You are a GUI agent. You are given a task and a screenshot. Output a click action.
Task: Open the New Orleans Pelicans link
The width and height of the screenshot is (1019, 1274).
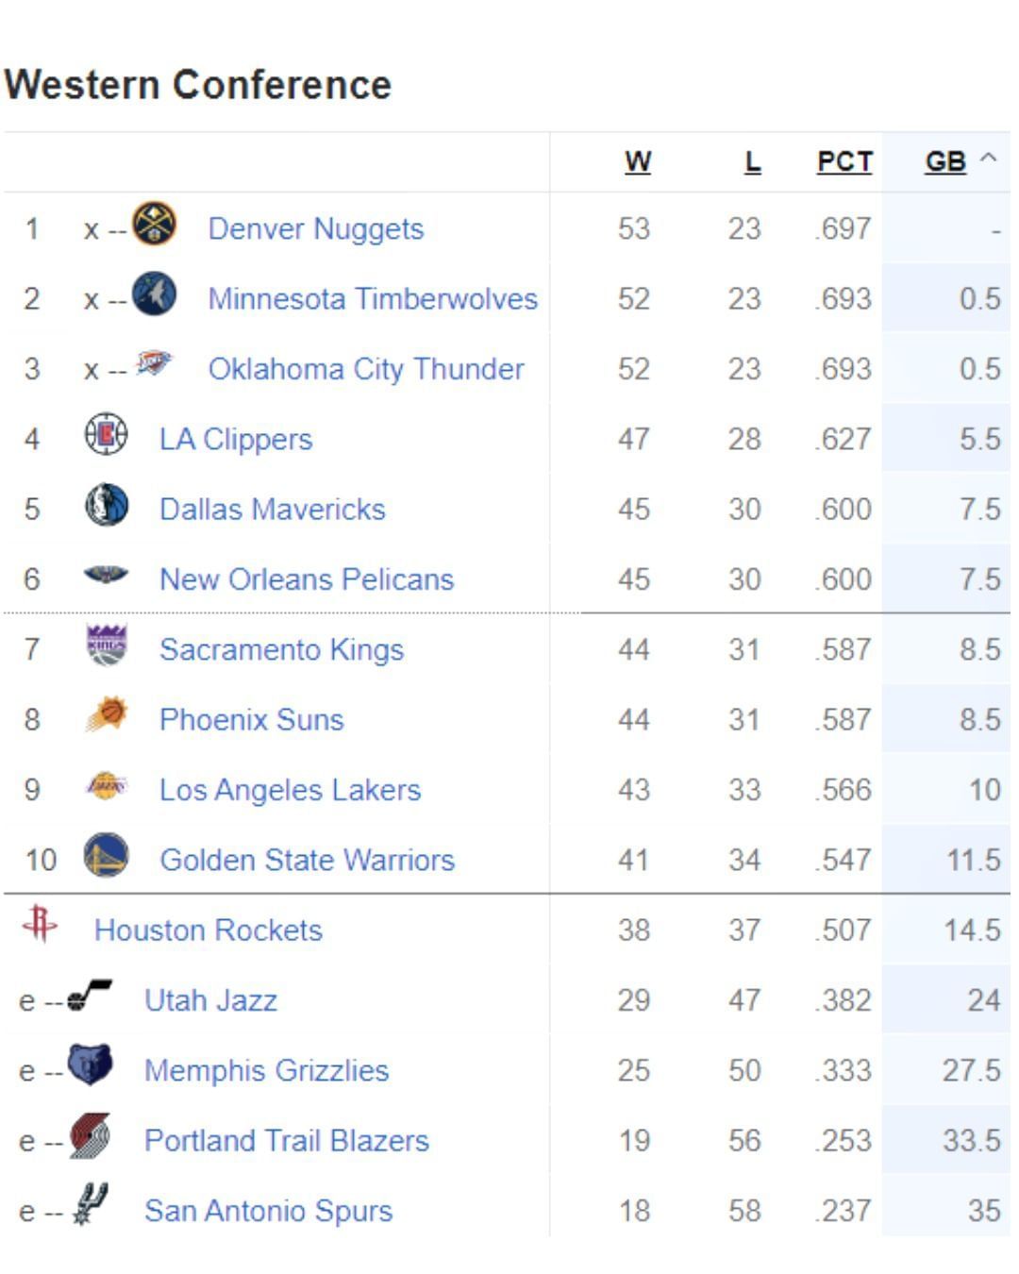coord(307,579)
